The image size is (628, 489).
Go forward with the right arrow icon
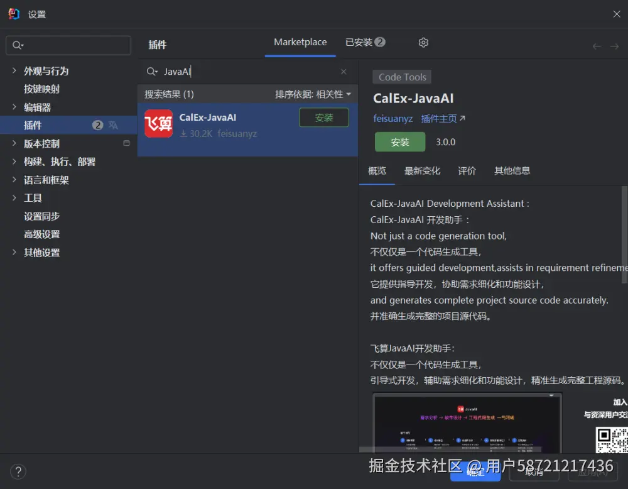tap(614, 47)
